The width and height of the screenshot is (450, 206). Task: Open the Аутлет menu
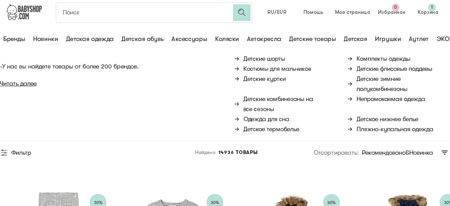pyautogui.click(x=418, y=39)
